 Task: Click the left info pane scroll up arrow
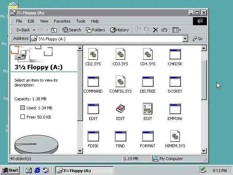pos(80,48)
